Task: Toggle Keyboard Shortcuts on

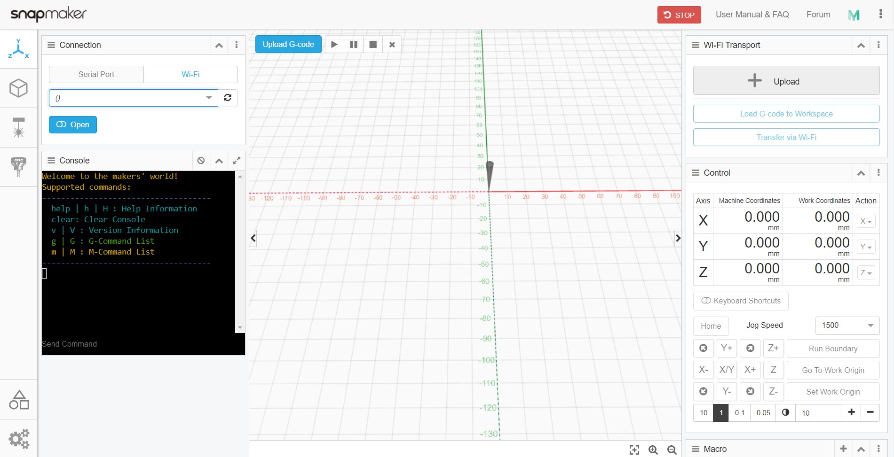Action: click(x=741, y=301)
